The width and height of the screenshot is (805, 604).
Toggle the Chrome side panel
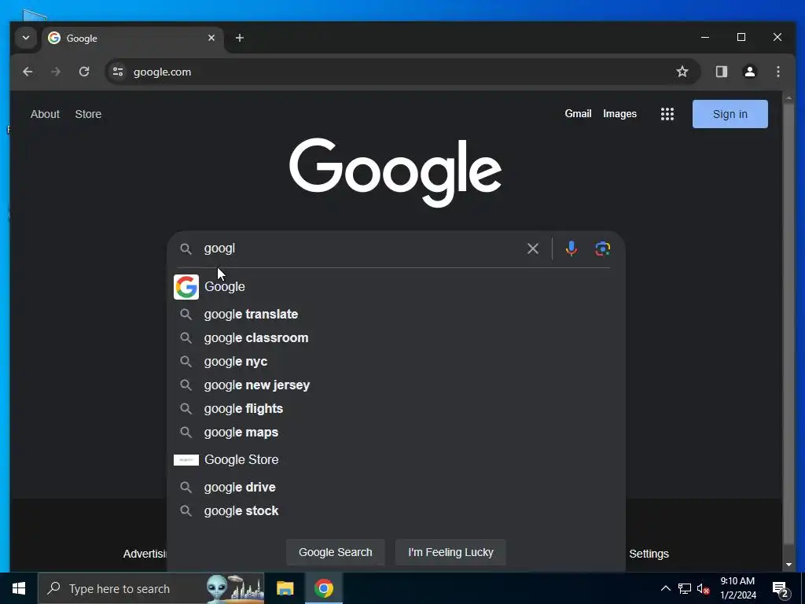click(x=722, y=72)
